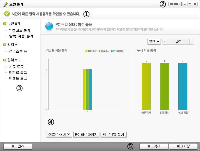Open the 일간 period dropdown
200x151 pixels.
tap(154, 42)
